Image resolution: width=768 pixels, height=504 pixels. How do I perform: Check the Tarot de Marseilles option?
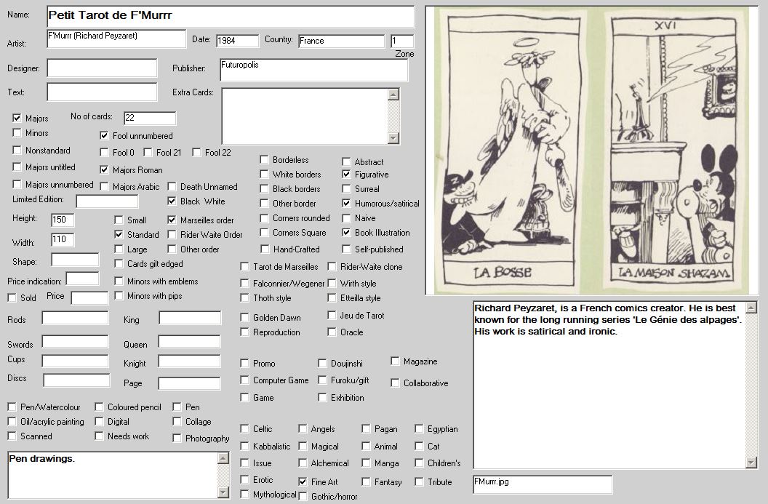pos(245,267)
